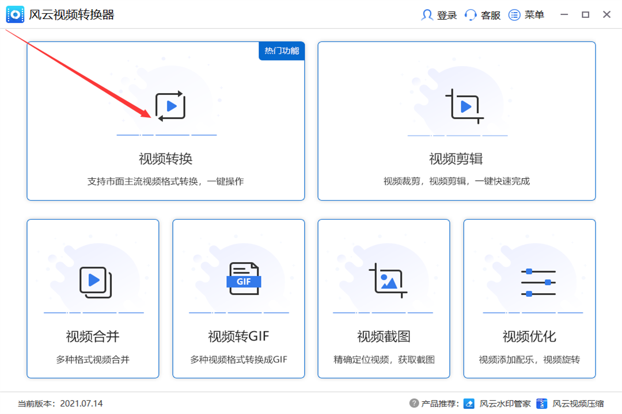Click the text 多种视频格式转换成GIF
The height and width of the screenshot is (414, 622).
238,359
